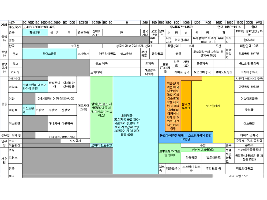This screenshot has height=200, width=267.
Task: Select the "페르시아 (이란)" cell
Action: (83, 107)
